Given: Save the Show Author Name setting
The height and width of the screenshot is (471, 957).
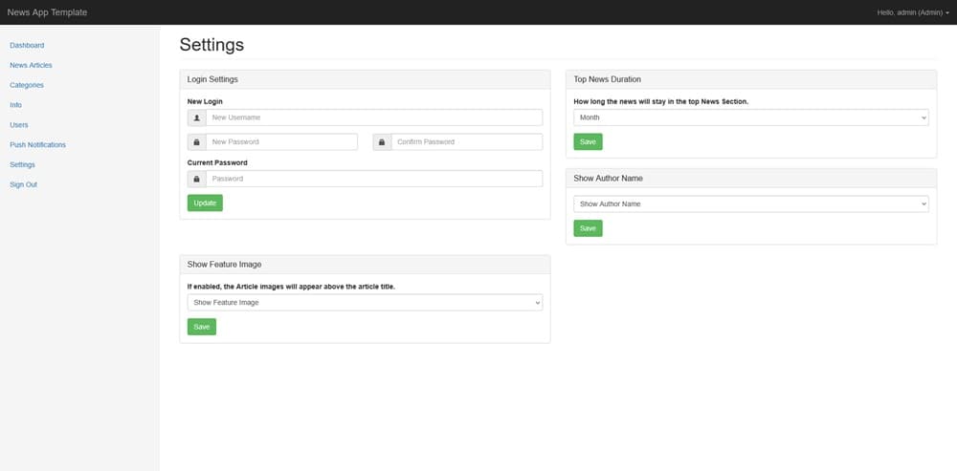Looking at the screenshot, I should (x=588, y=228).
